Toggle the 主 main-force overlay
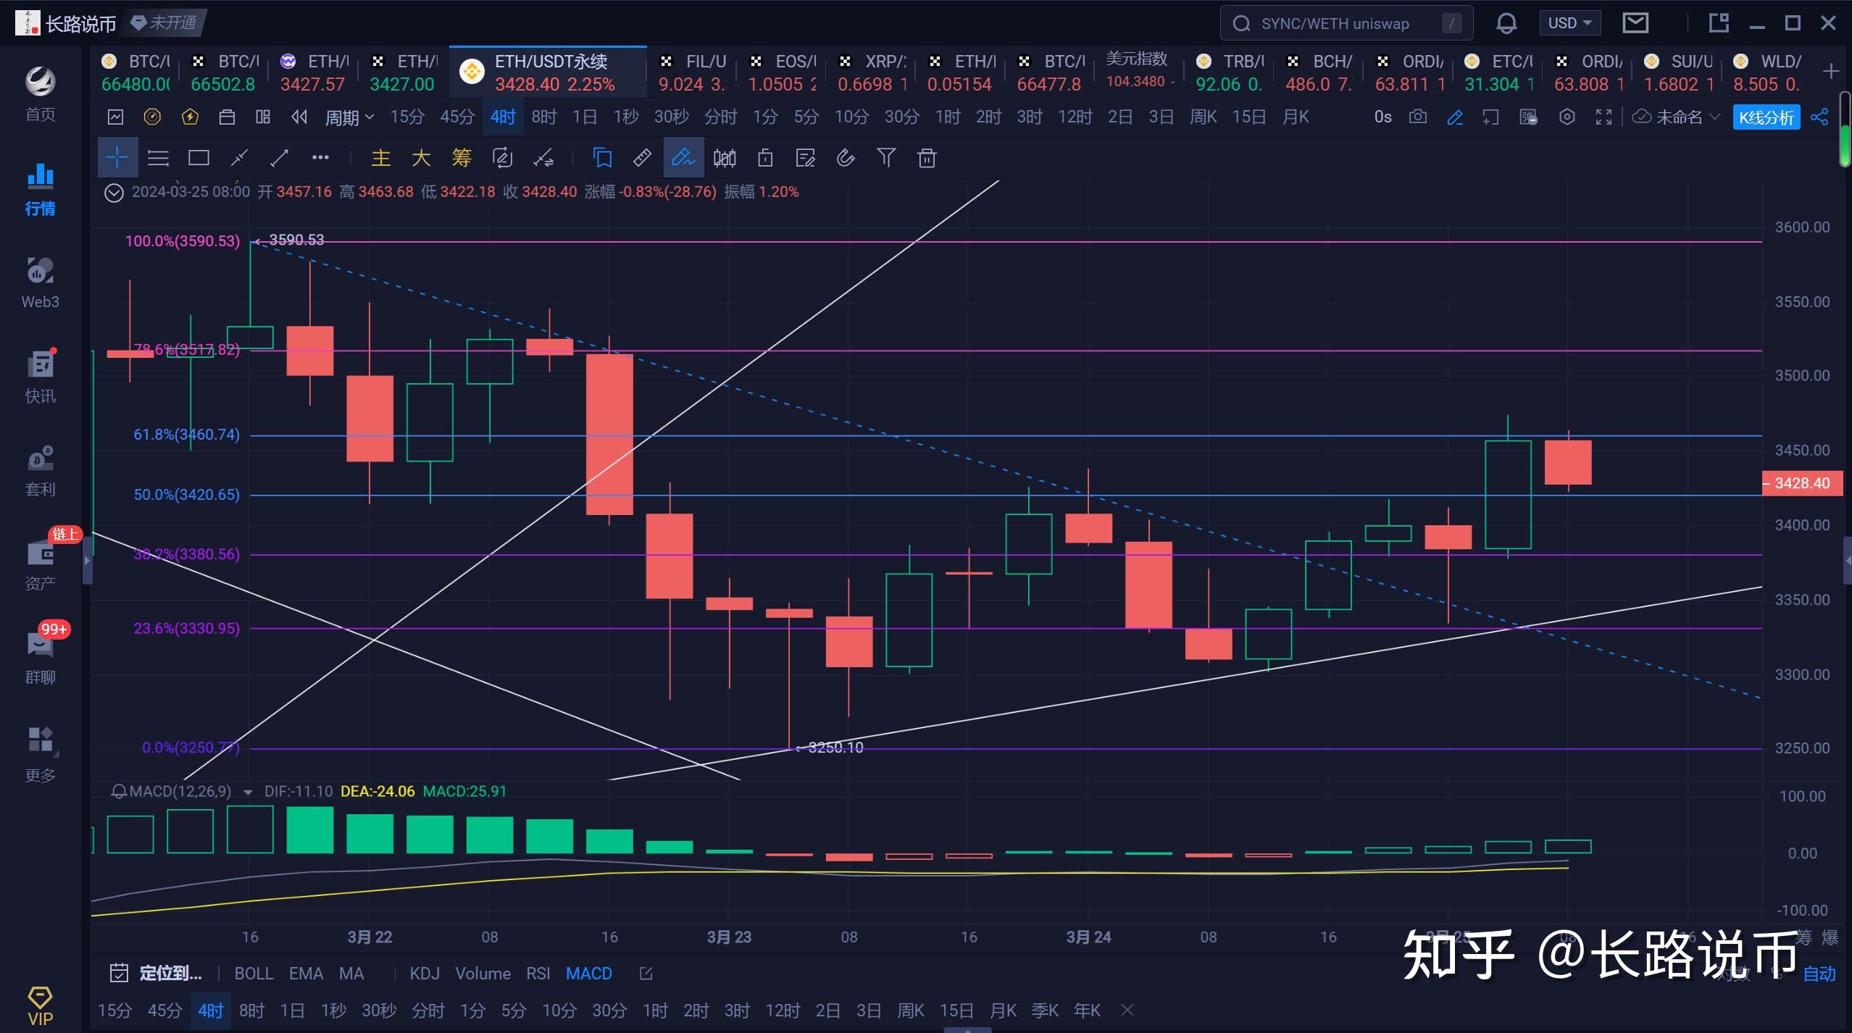This screenshot has height=1033, width=1852. click(380, 157)
